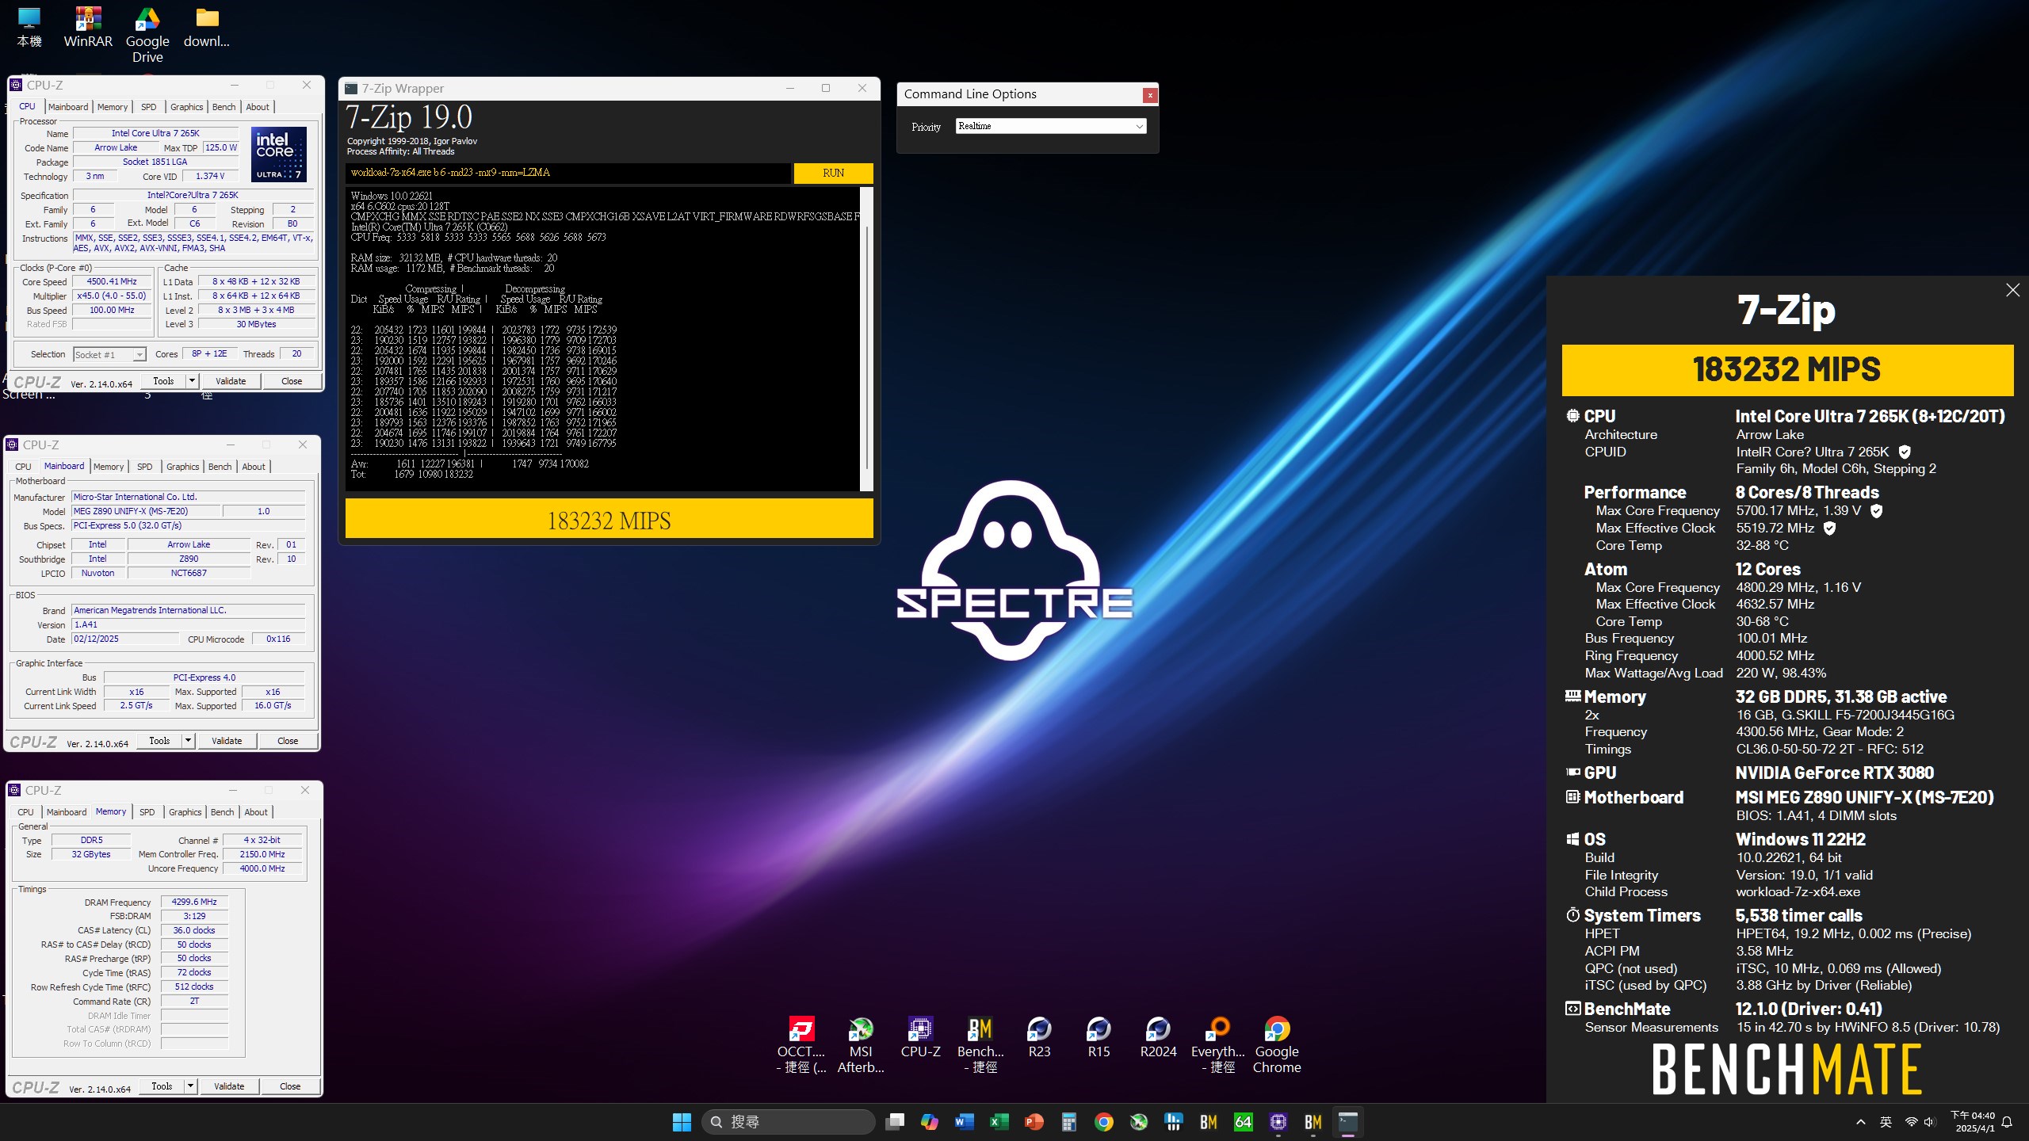Open Chrome from the taskbar

coord(1104,1122)
